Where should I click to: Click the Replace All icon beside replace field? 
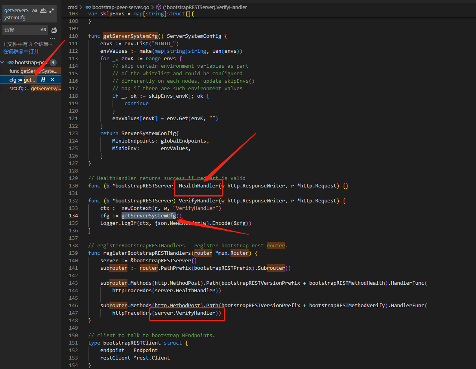54,30
